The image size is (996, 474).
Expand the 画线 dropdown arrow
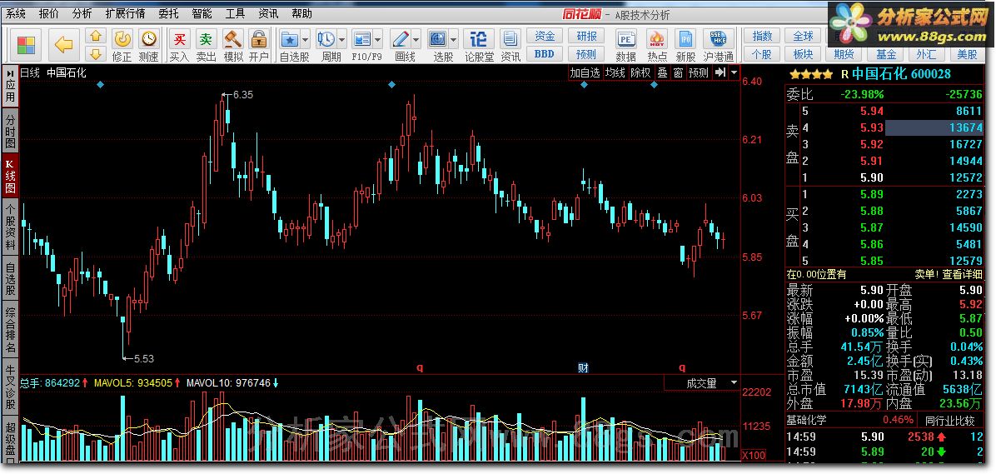click(416, 39)
